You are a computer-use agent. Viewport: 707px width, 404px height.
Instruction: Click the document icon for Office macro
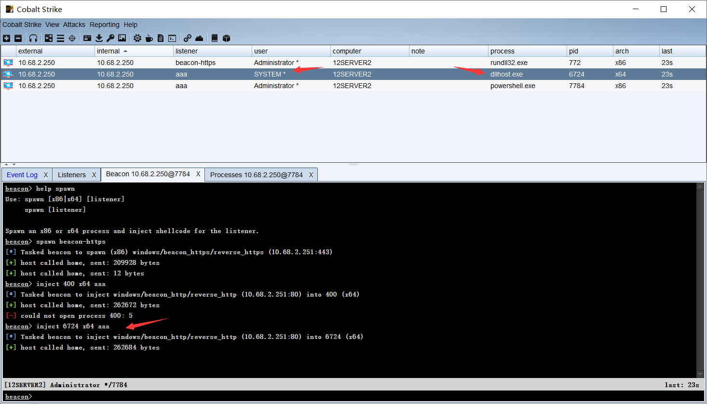[x=161, y=38]
